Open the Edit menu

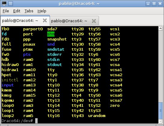(17, 11)
